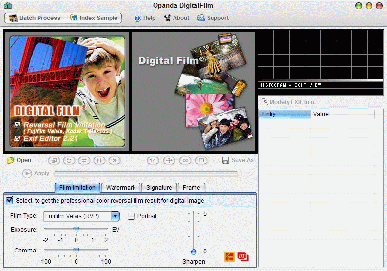Image resolution: width=387 pixels, height=271 pixels.
Task: Enable the Portrait checkbox
Action: click(131, 216)
